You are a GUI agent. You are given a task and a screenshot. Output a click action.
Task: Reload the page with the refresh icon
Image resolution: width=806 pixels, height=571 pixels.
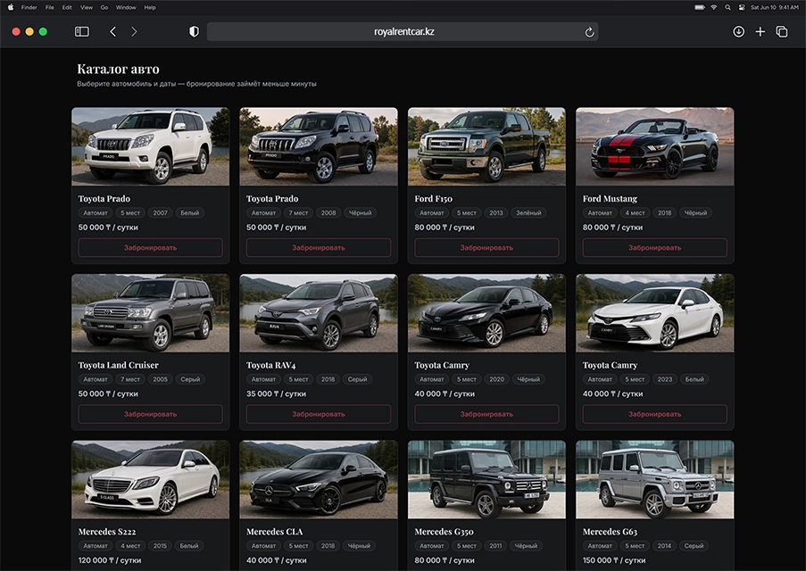[589, 32]
